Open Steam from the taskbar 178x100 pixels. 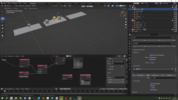click(61, 98)
